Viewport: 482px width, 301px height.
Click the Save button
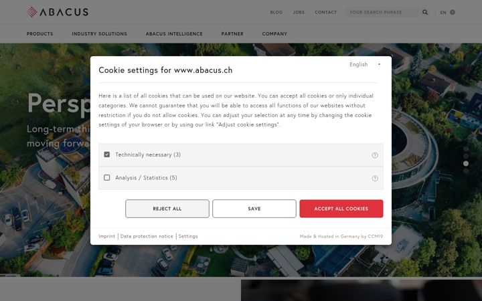pos(254,209)
